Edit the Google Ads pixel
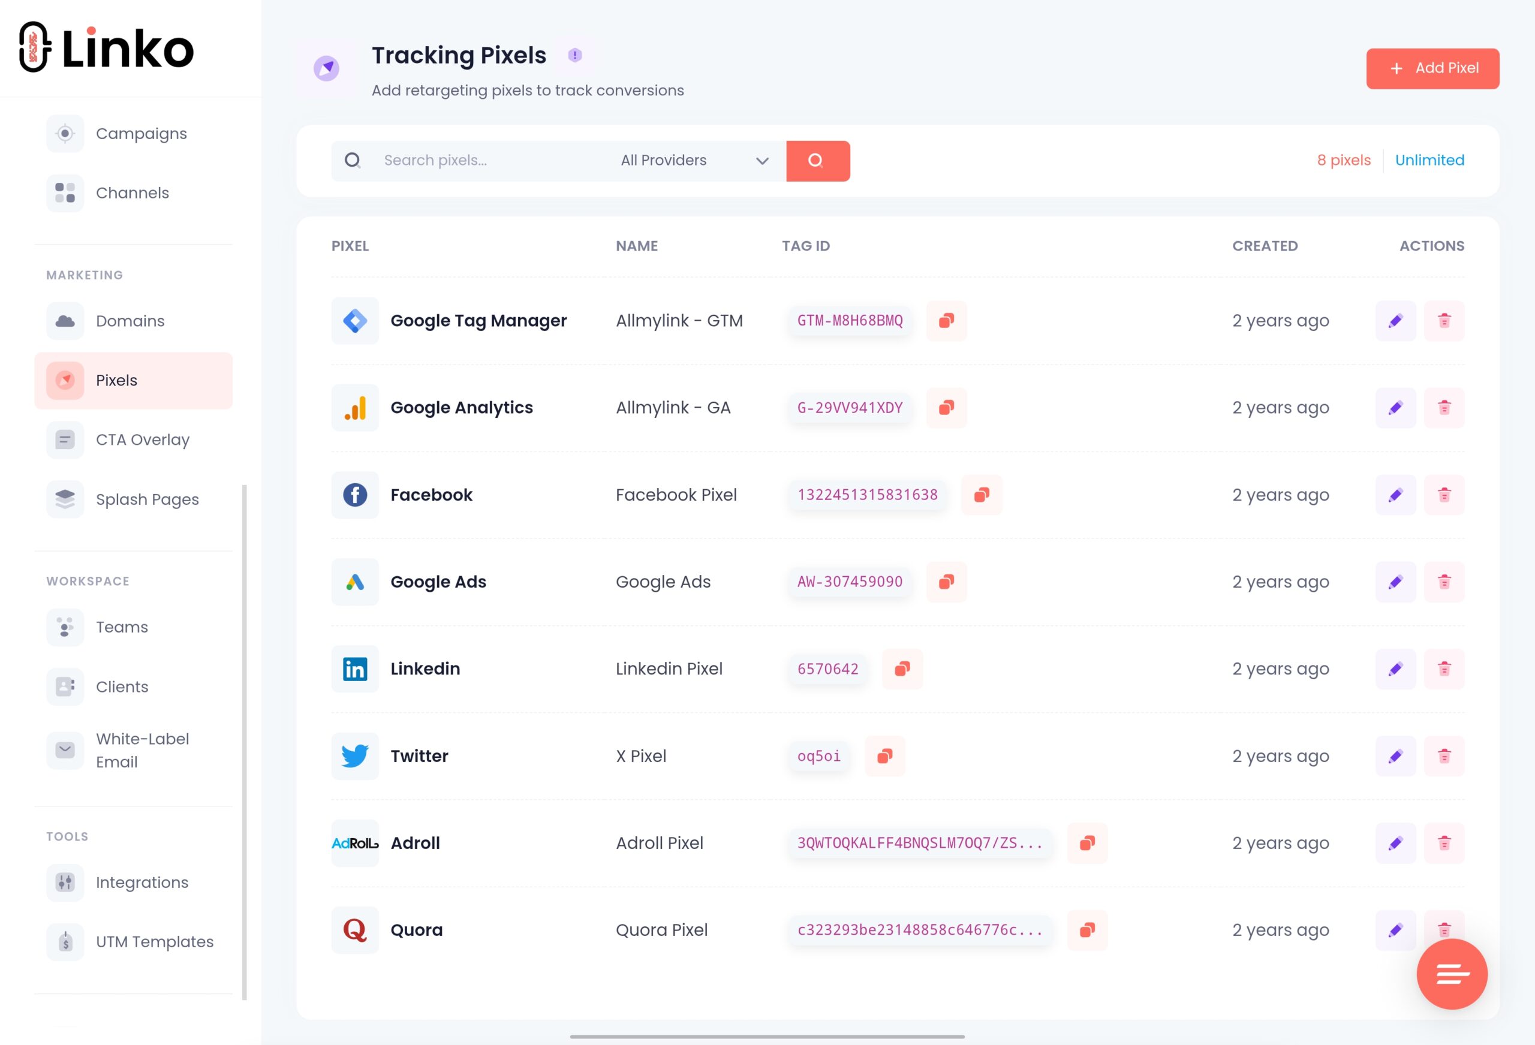The height and width of the screenshot is (1045, 1535). pos(1396,582)
